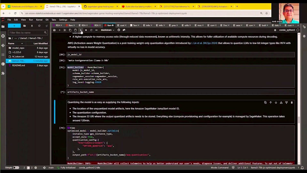Click the git clone icon in file browser
The image size is (307, 173).
[x=47, y=26]
